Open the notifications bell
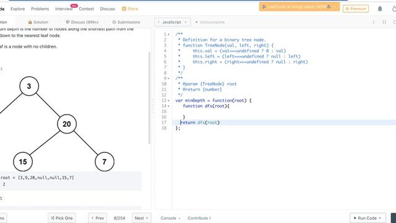Viewport: 396px width, 223px height. [x=379, y=9]
